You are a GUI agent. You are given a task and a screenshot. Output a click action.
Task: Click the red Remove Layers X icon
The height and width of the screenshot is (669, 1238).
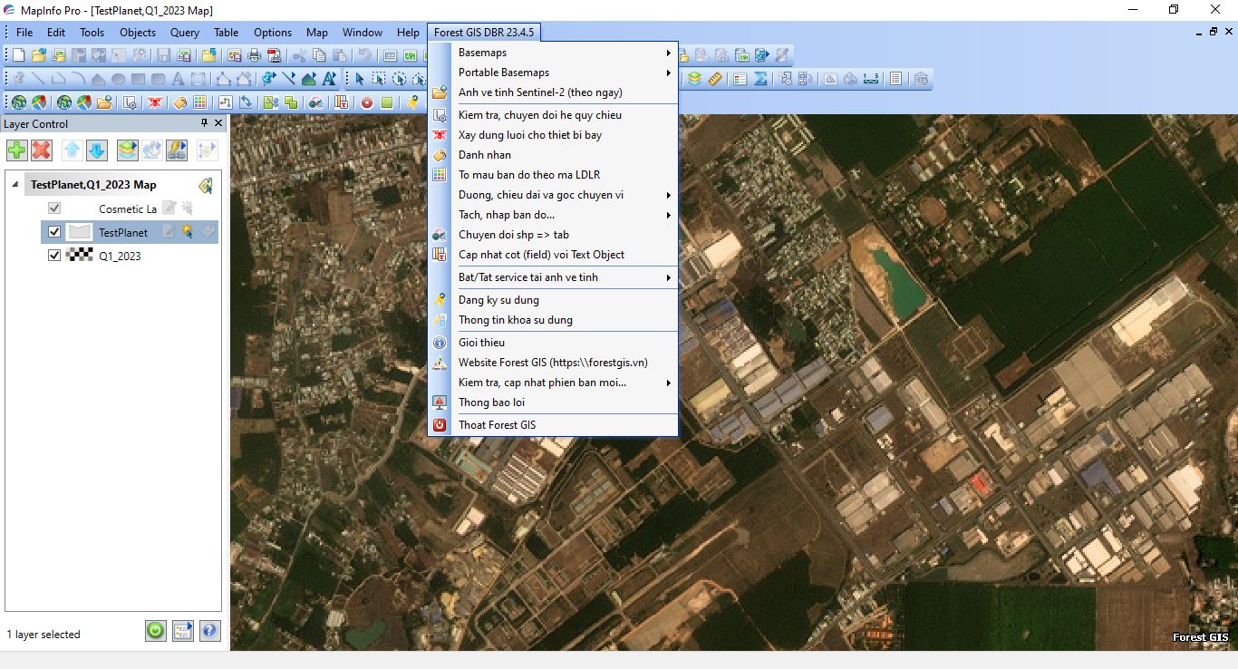tap(42, 150)
